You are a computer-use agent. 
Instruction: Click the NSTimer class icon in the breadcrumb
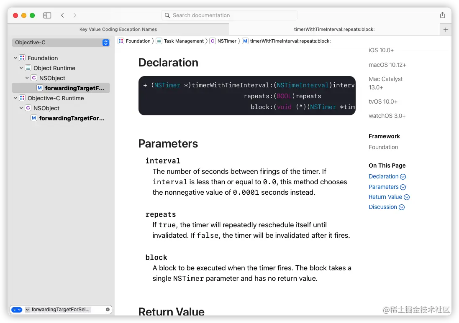213,41
